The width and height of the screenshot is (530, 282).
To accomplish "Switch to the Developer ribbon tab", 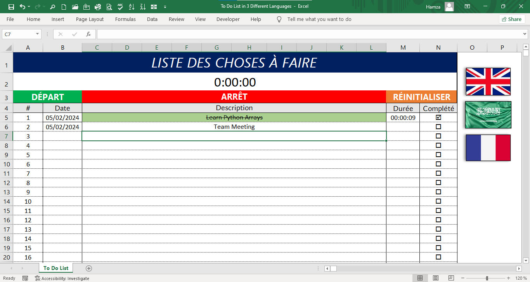I will click(x=228, y=19).
